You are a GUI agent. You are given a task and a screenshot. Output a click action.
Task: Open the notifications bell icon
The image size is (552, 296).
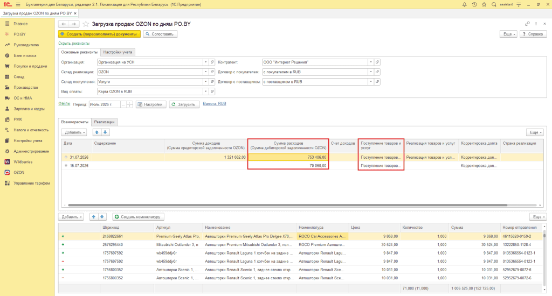pos(464,4)
